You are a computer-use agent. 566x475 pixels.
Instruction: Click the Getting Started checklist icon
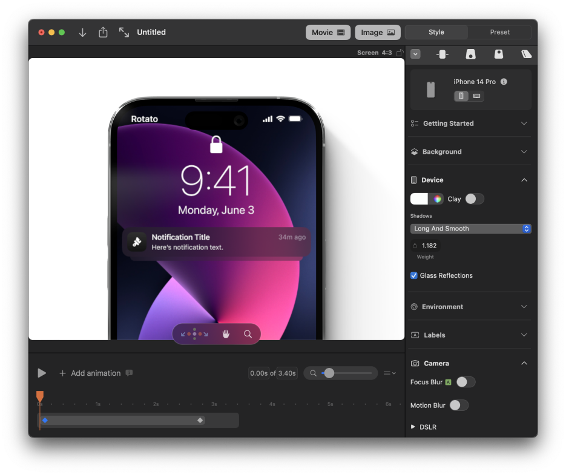(415, 123)
